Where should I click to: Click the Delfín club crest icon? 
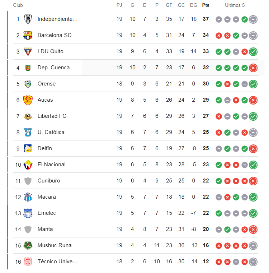(28, 148)
